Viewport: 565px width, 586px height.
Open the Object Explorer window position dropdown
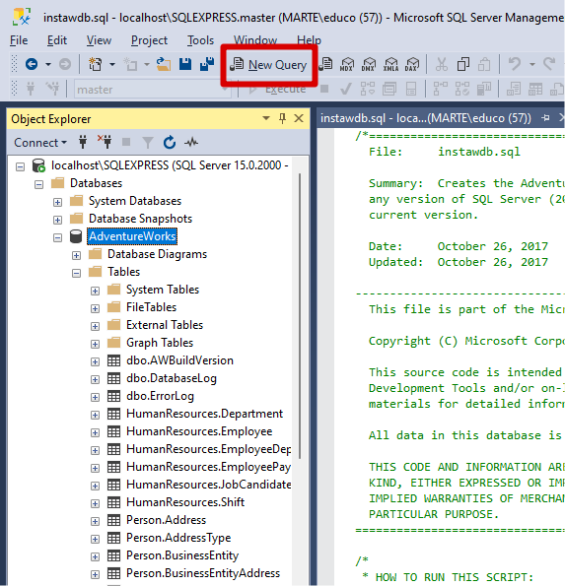click(266, 118)
